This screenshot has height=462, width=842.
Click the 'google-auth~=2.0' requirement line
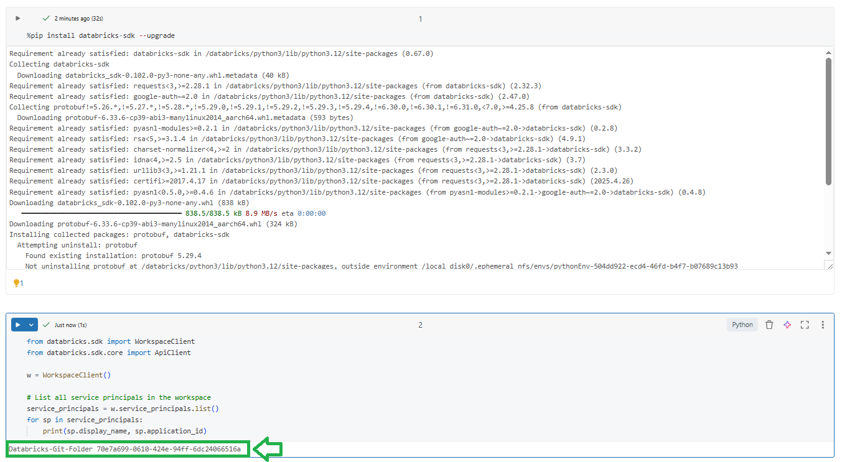click(x=269, y=96)
